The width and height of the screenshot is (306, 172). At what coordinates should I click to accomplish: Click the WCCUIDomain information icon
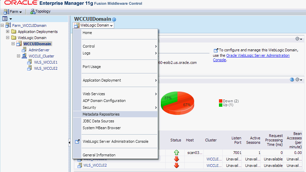point(114,19)
